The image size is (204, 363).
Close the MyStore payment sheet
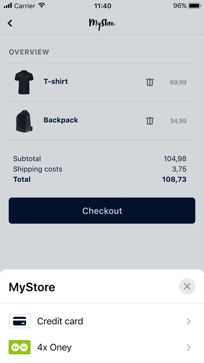point(187,286)
